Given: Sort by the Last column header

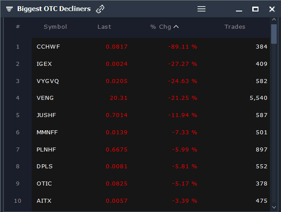Looking at the screenshot, I should [x=104, y=27].
